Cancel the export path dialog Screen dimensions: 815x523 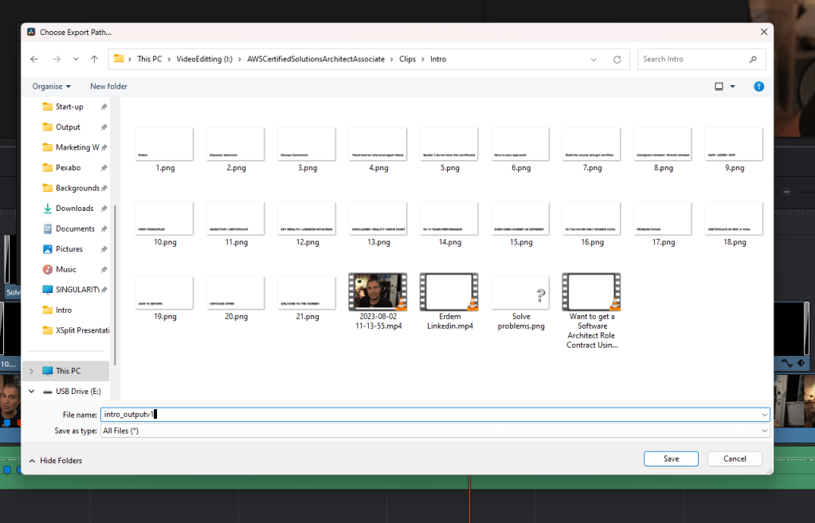pyautogui.click(x=735, y=459)
